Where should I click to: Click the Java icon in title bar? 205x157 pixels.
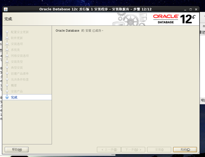[6, 9]
